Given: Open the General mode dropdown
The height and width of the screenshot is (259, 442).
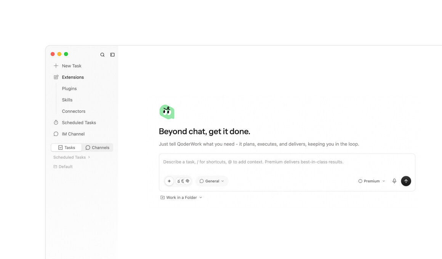Looking at the screenshot, I should [212, 181].
